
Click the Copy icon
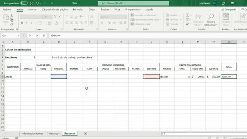click(12, 20)
